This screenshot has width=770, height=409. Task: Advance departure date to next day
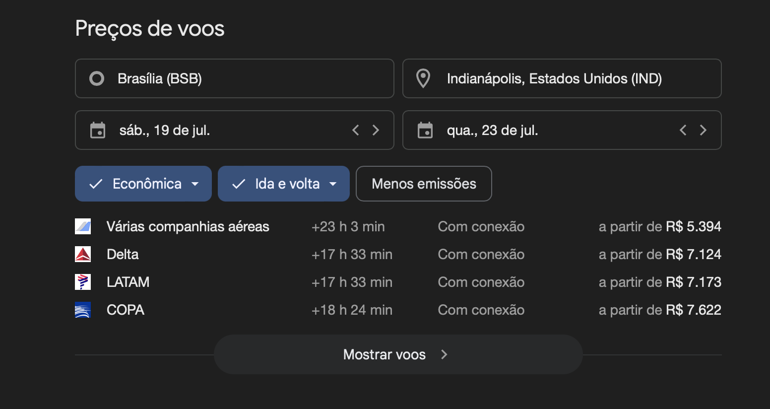(376, 130)
